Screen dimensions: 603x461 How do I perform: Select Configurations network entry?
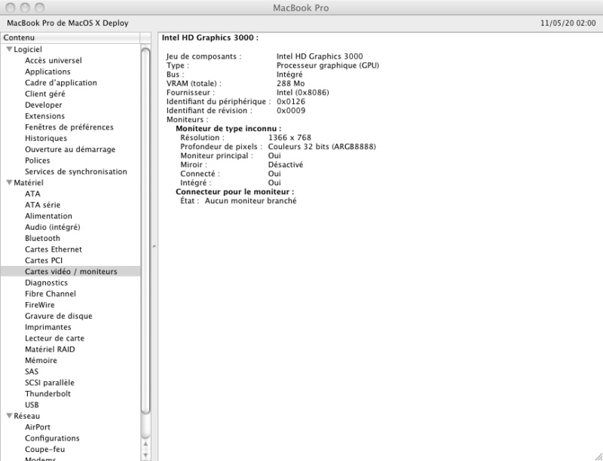(x=52, y=438)
